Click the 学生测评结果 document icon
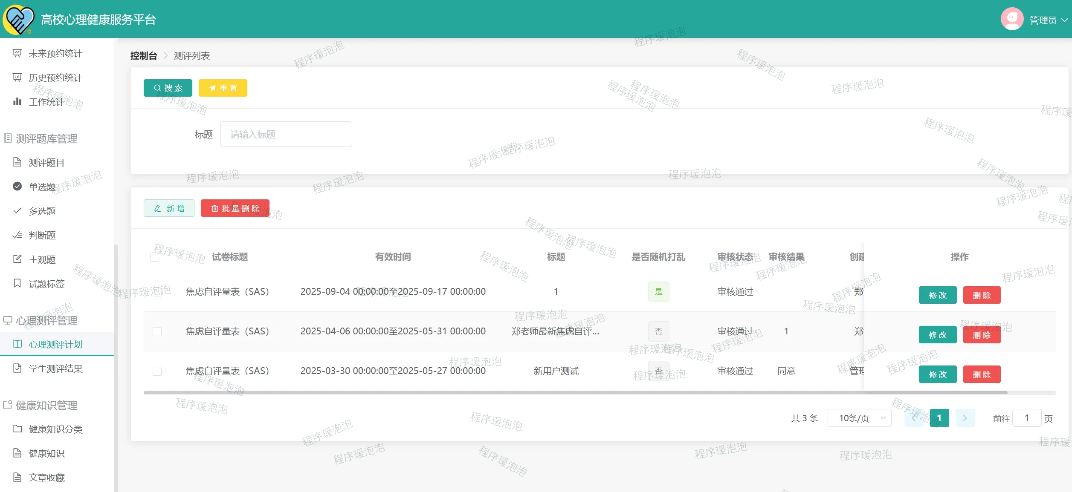This screenshot has height=492, width=1072. [x=17, y=368]
